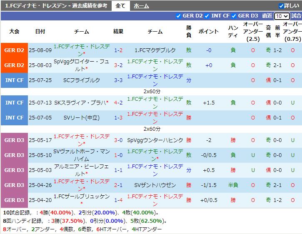
Task: Toggle the 詳しい checkbox
Action: pyautogui.click(x=281, y=6)
